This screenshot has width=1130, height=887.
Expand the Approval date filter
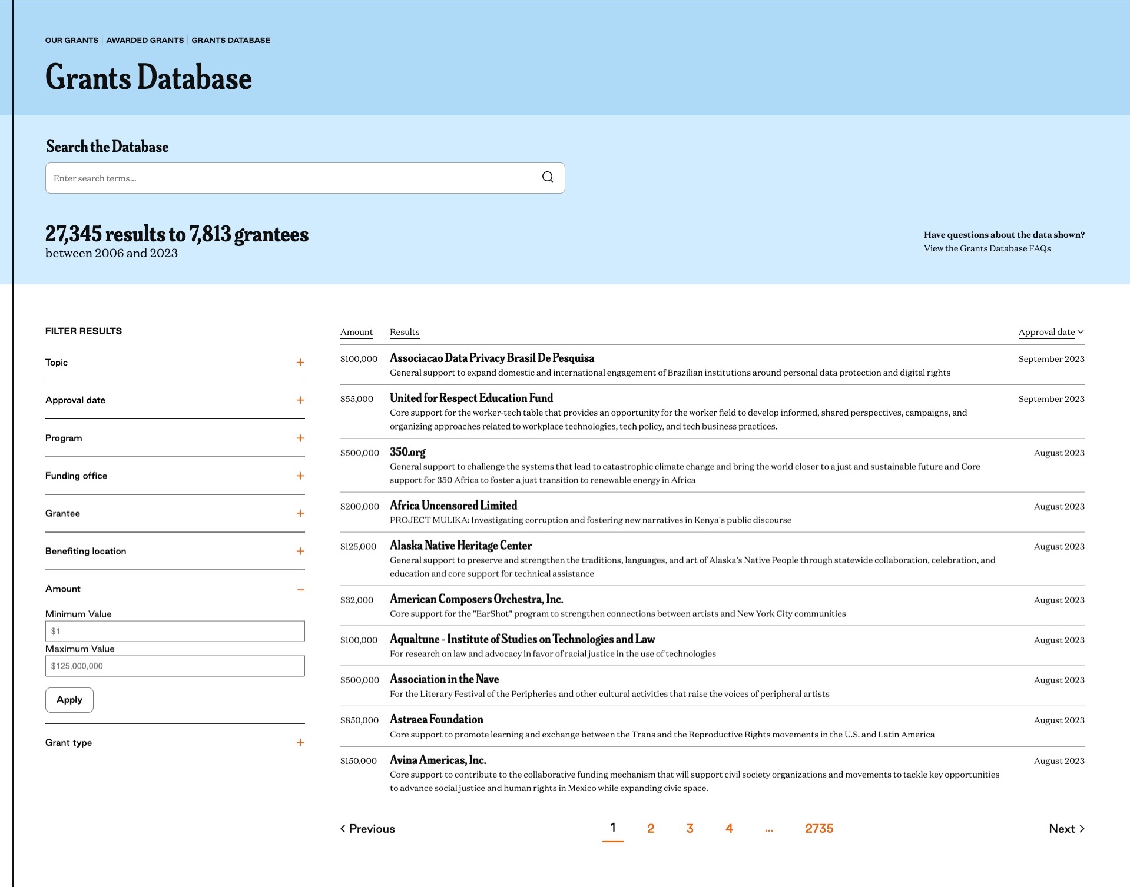click(300, 400)
